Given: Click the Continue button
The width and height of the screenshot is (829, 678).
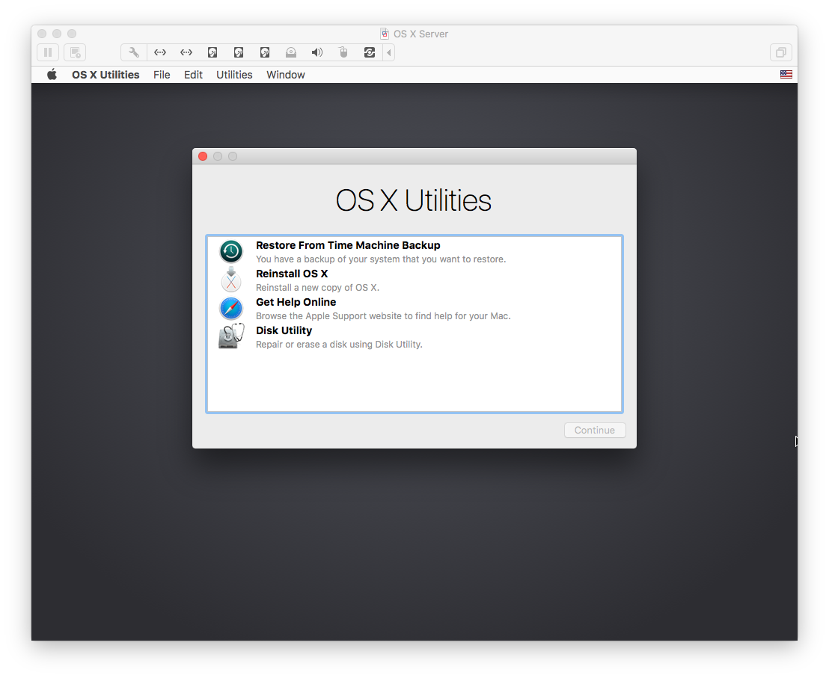Looking at the screenshot, I should point(595,430).
